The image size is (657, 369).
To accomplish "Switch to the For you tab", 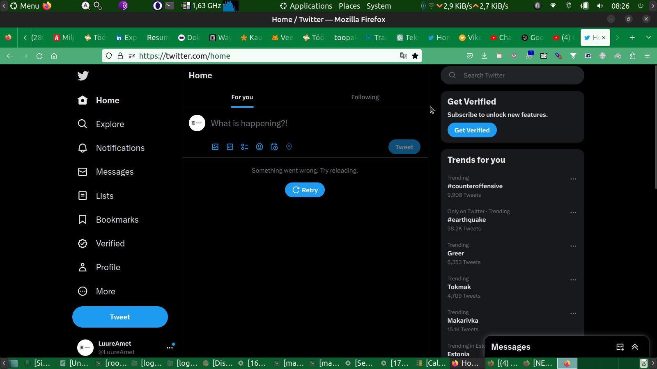I will click(x=242, y=97).
